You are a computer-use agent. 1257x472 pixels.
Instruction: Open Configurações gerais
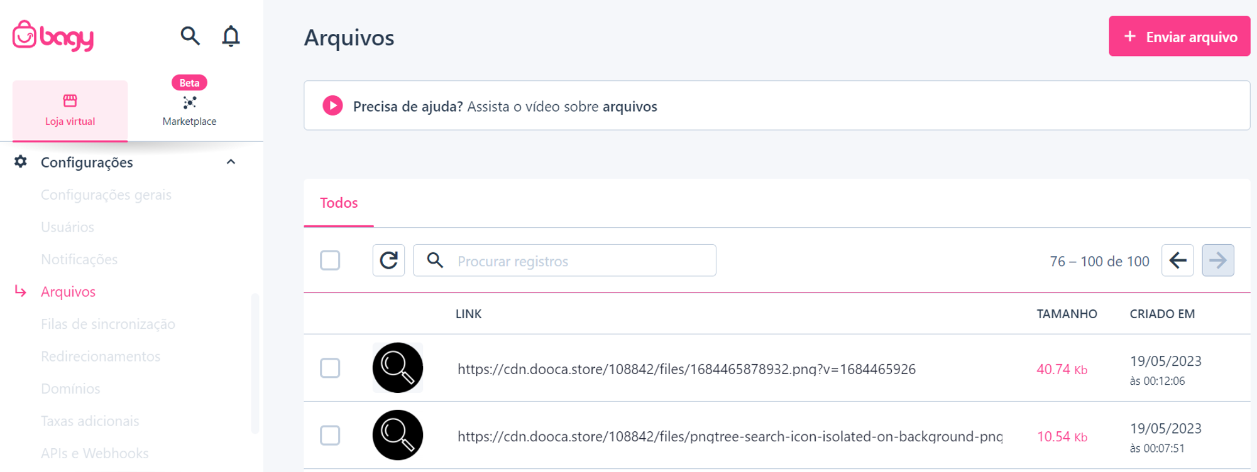coord(106,195)
